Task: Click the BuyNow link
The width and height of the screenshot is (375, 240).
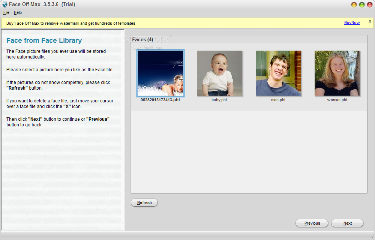Action: click(x=352, y=22)
